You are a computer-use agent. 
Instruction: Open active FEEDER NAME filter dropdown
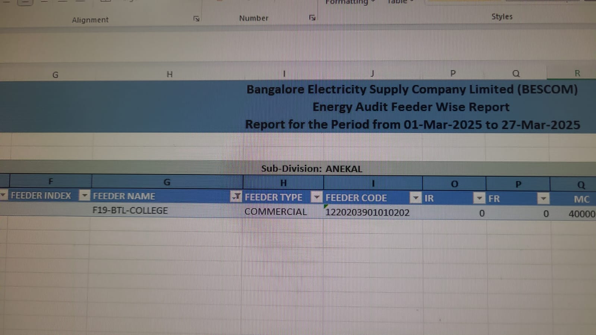[x=236, y=196]
